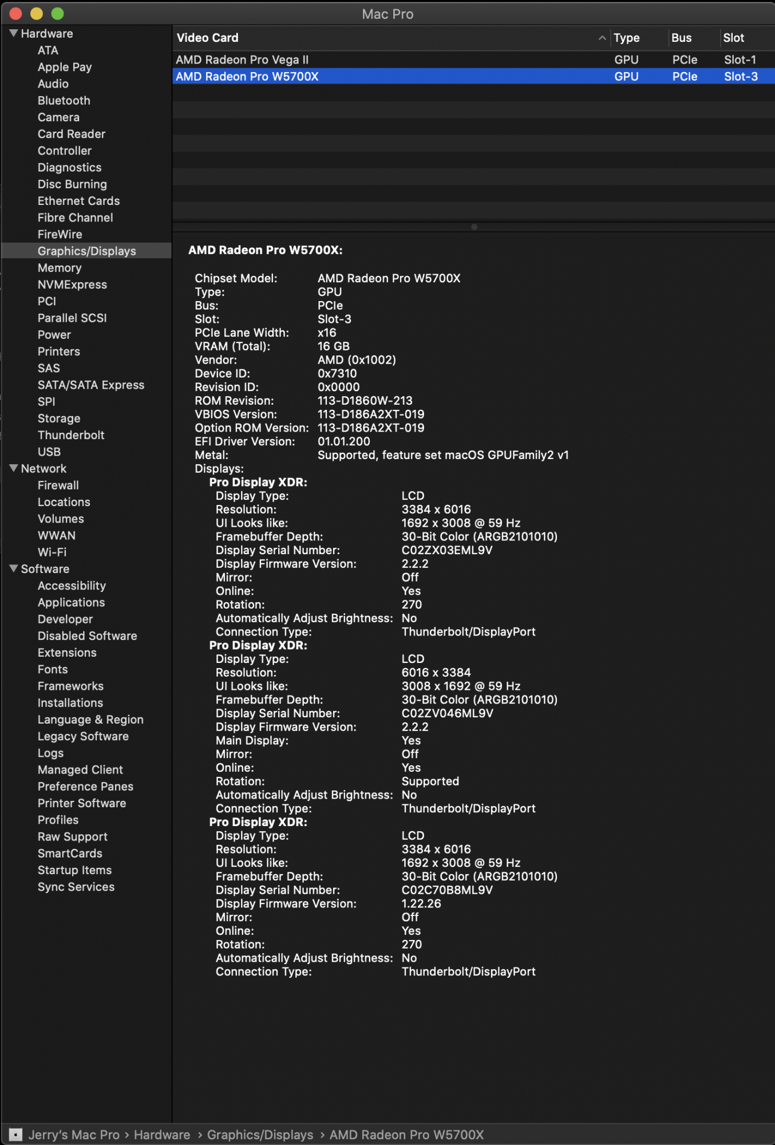Select SAS in the sidebar
The height and width of the screenshot is (1145, 775).
49,368
